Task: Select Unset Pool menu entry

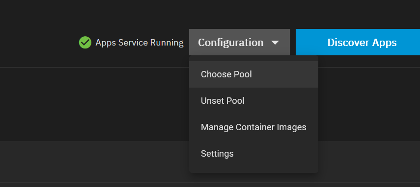Action: [253, 101]
